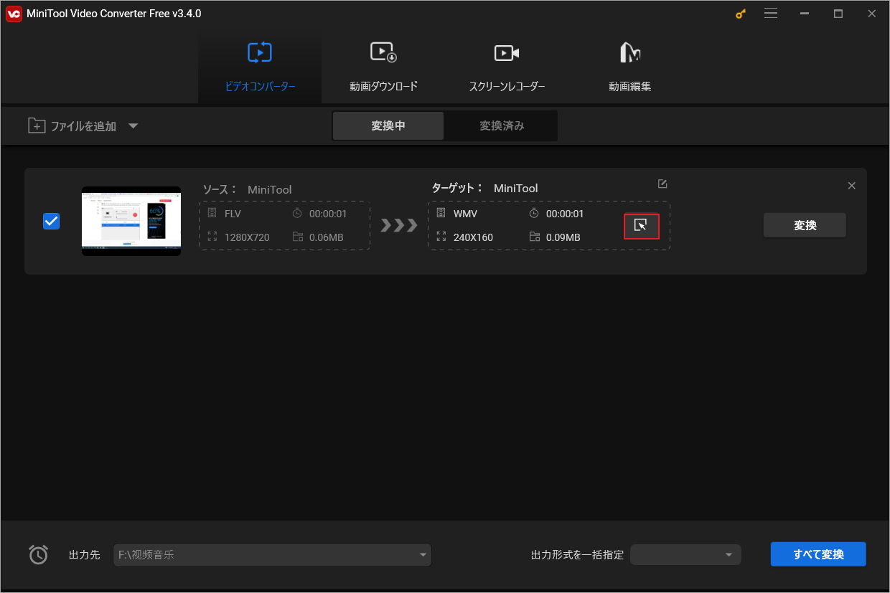Click the 動画ダウンロード icon
This screenshot has width=890, height=593.
pos(383,52)
